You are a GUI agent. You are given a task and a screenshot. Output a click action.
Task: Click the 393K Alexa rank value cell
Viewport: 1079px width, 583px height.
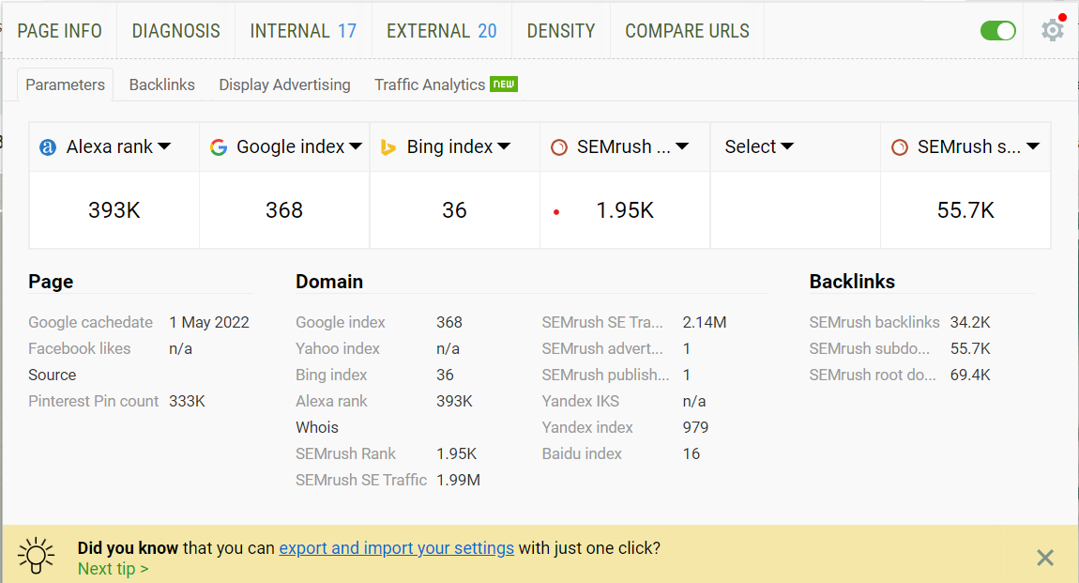pos(114,210)
